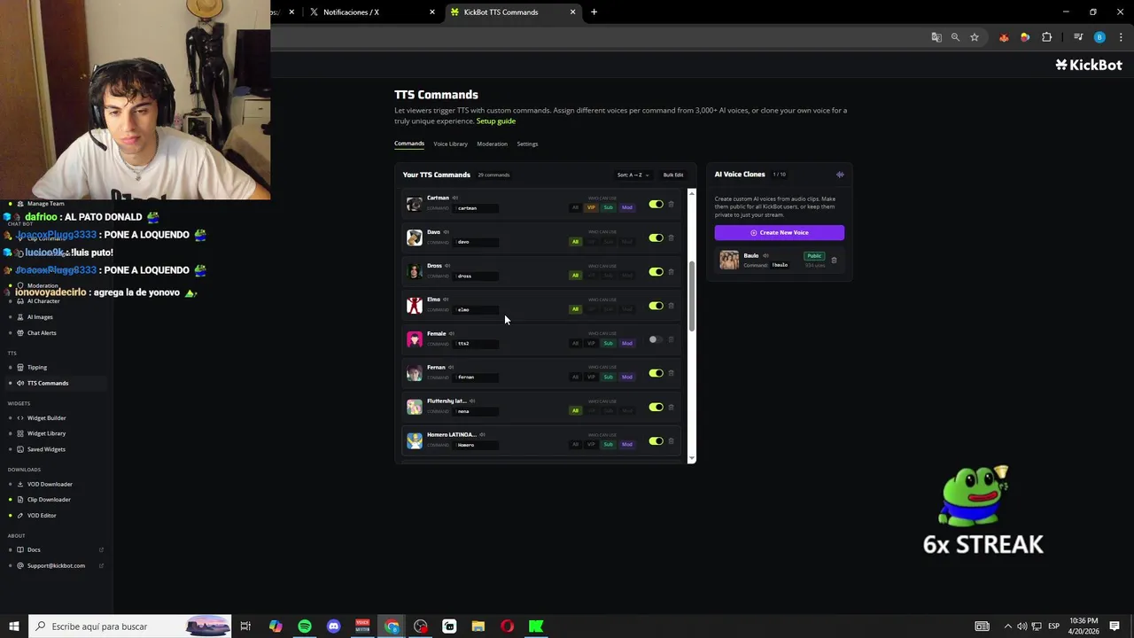This screenshot has width=1134, height=638.
Task: Open a new browser tab
Action: [594, 12]
